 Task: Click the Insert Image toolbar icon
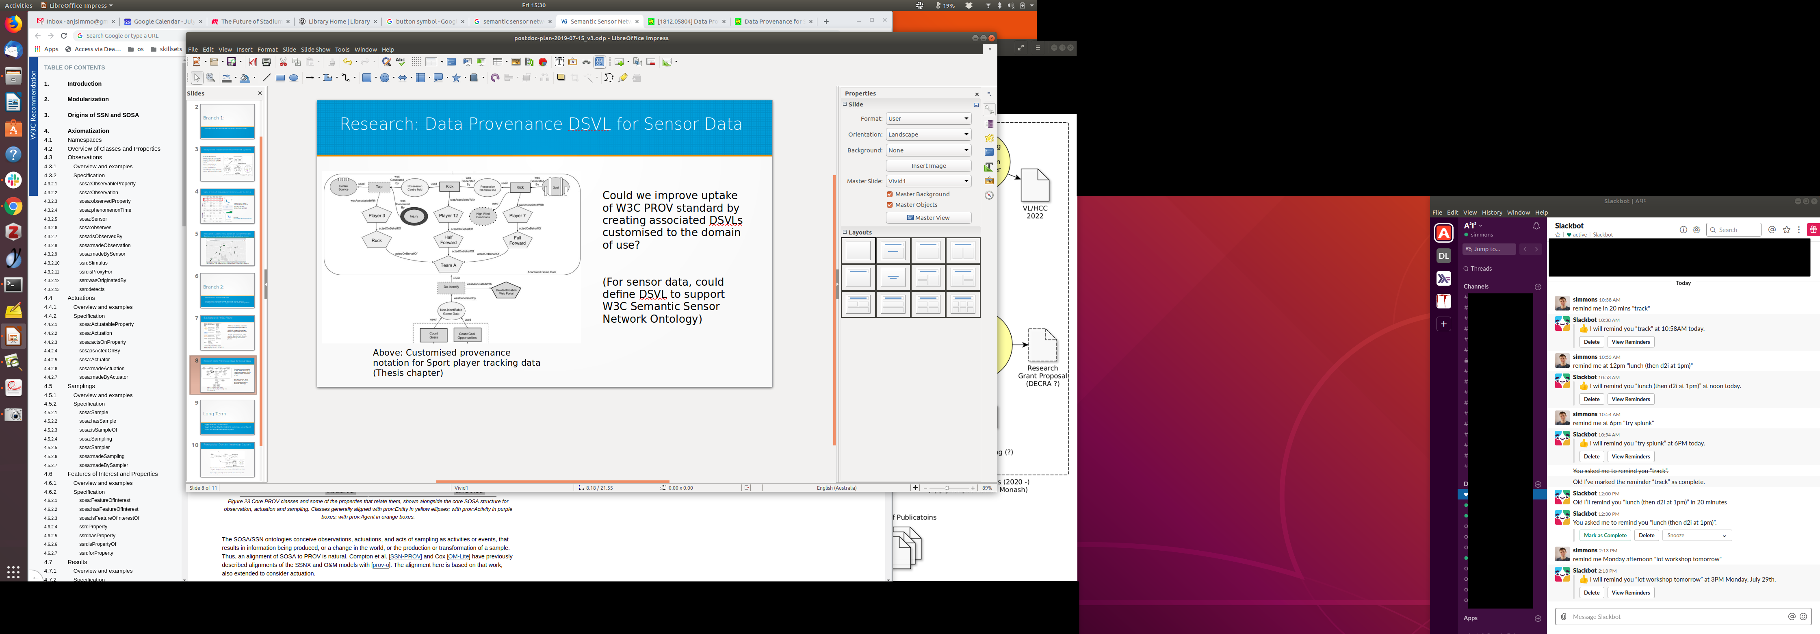pos(516,62)
